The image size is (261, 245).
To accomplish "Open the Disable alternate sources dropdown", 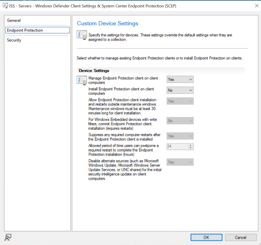I will click(x=180, y=162).
